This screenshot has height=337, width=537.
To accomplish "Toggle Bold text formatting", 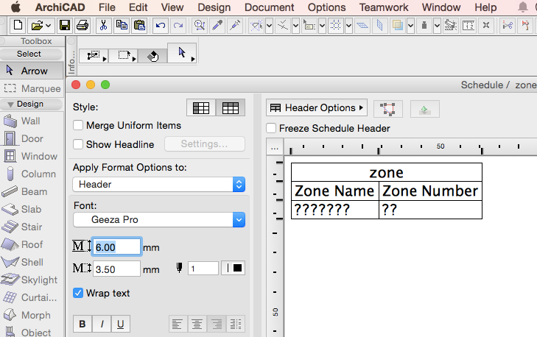I will click(83, 324).
